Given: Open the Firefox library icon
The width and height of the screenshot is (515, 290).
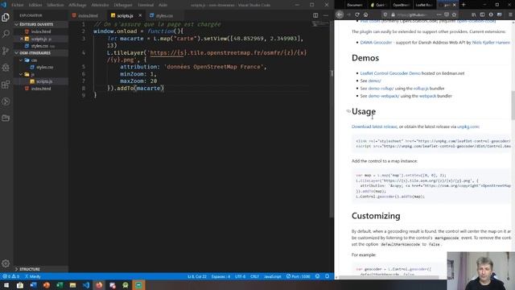Looking at the screenshot, I should pos(474,14).
